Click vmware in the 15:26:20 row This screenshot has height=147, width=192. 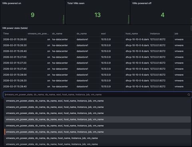click(x=179, y=45)
